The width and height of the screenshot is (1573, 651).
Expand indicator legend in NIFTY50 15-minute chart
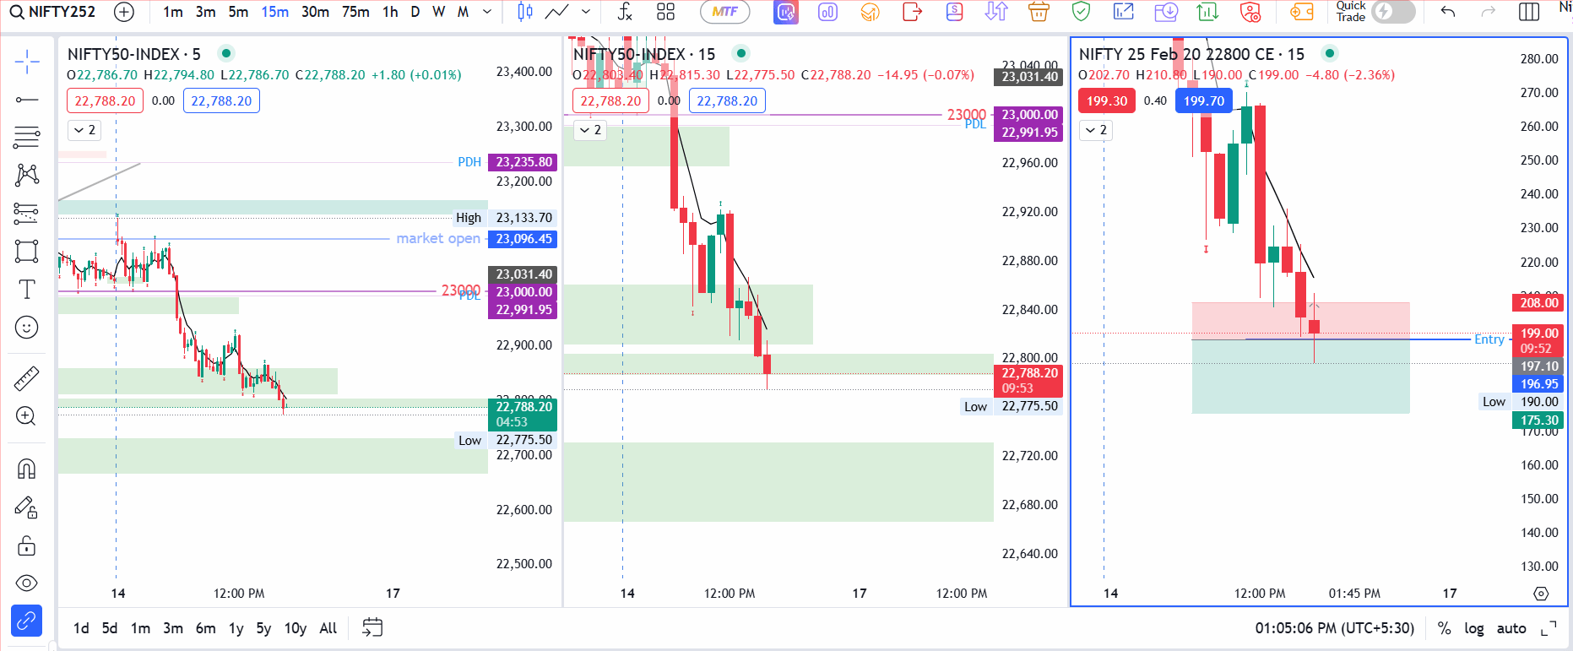click(590, 130)
